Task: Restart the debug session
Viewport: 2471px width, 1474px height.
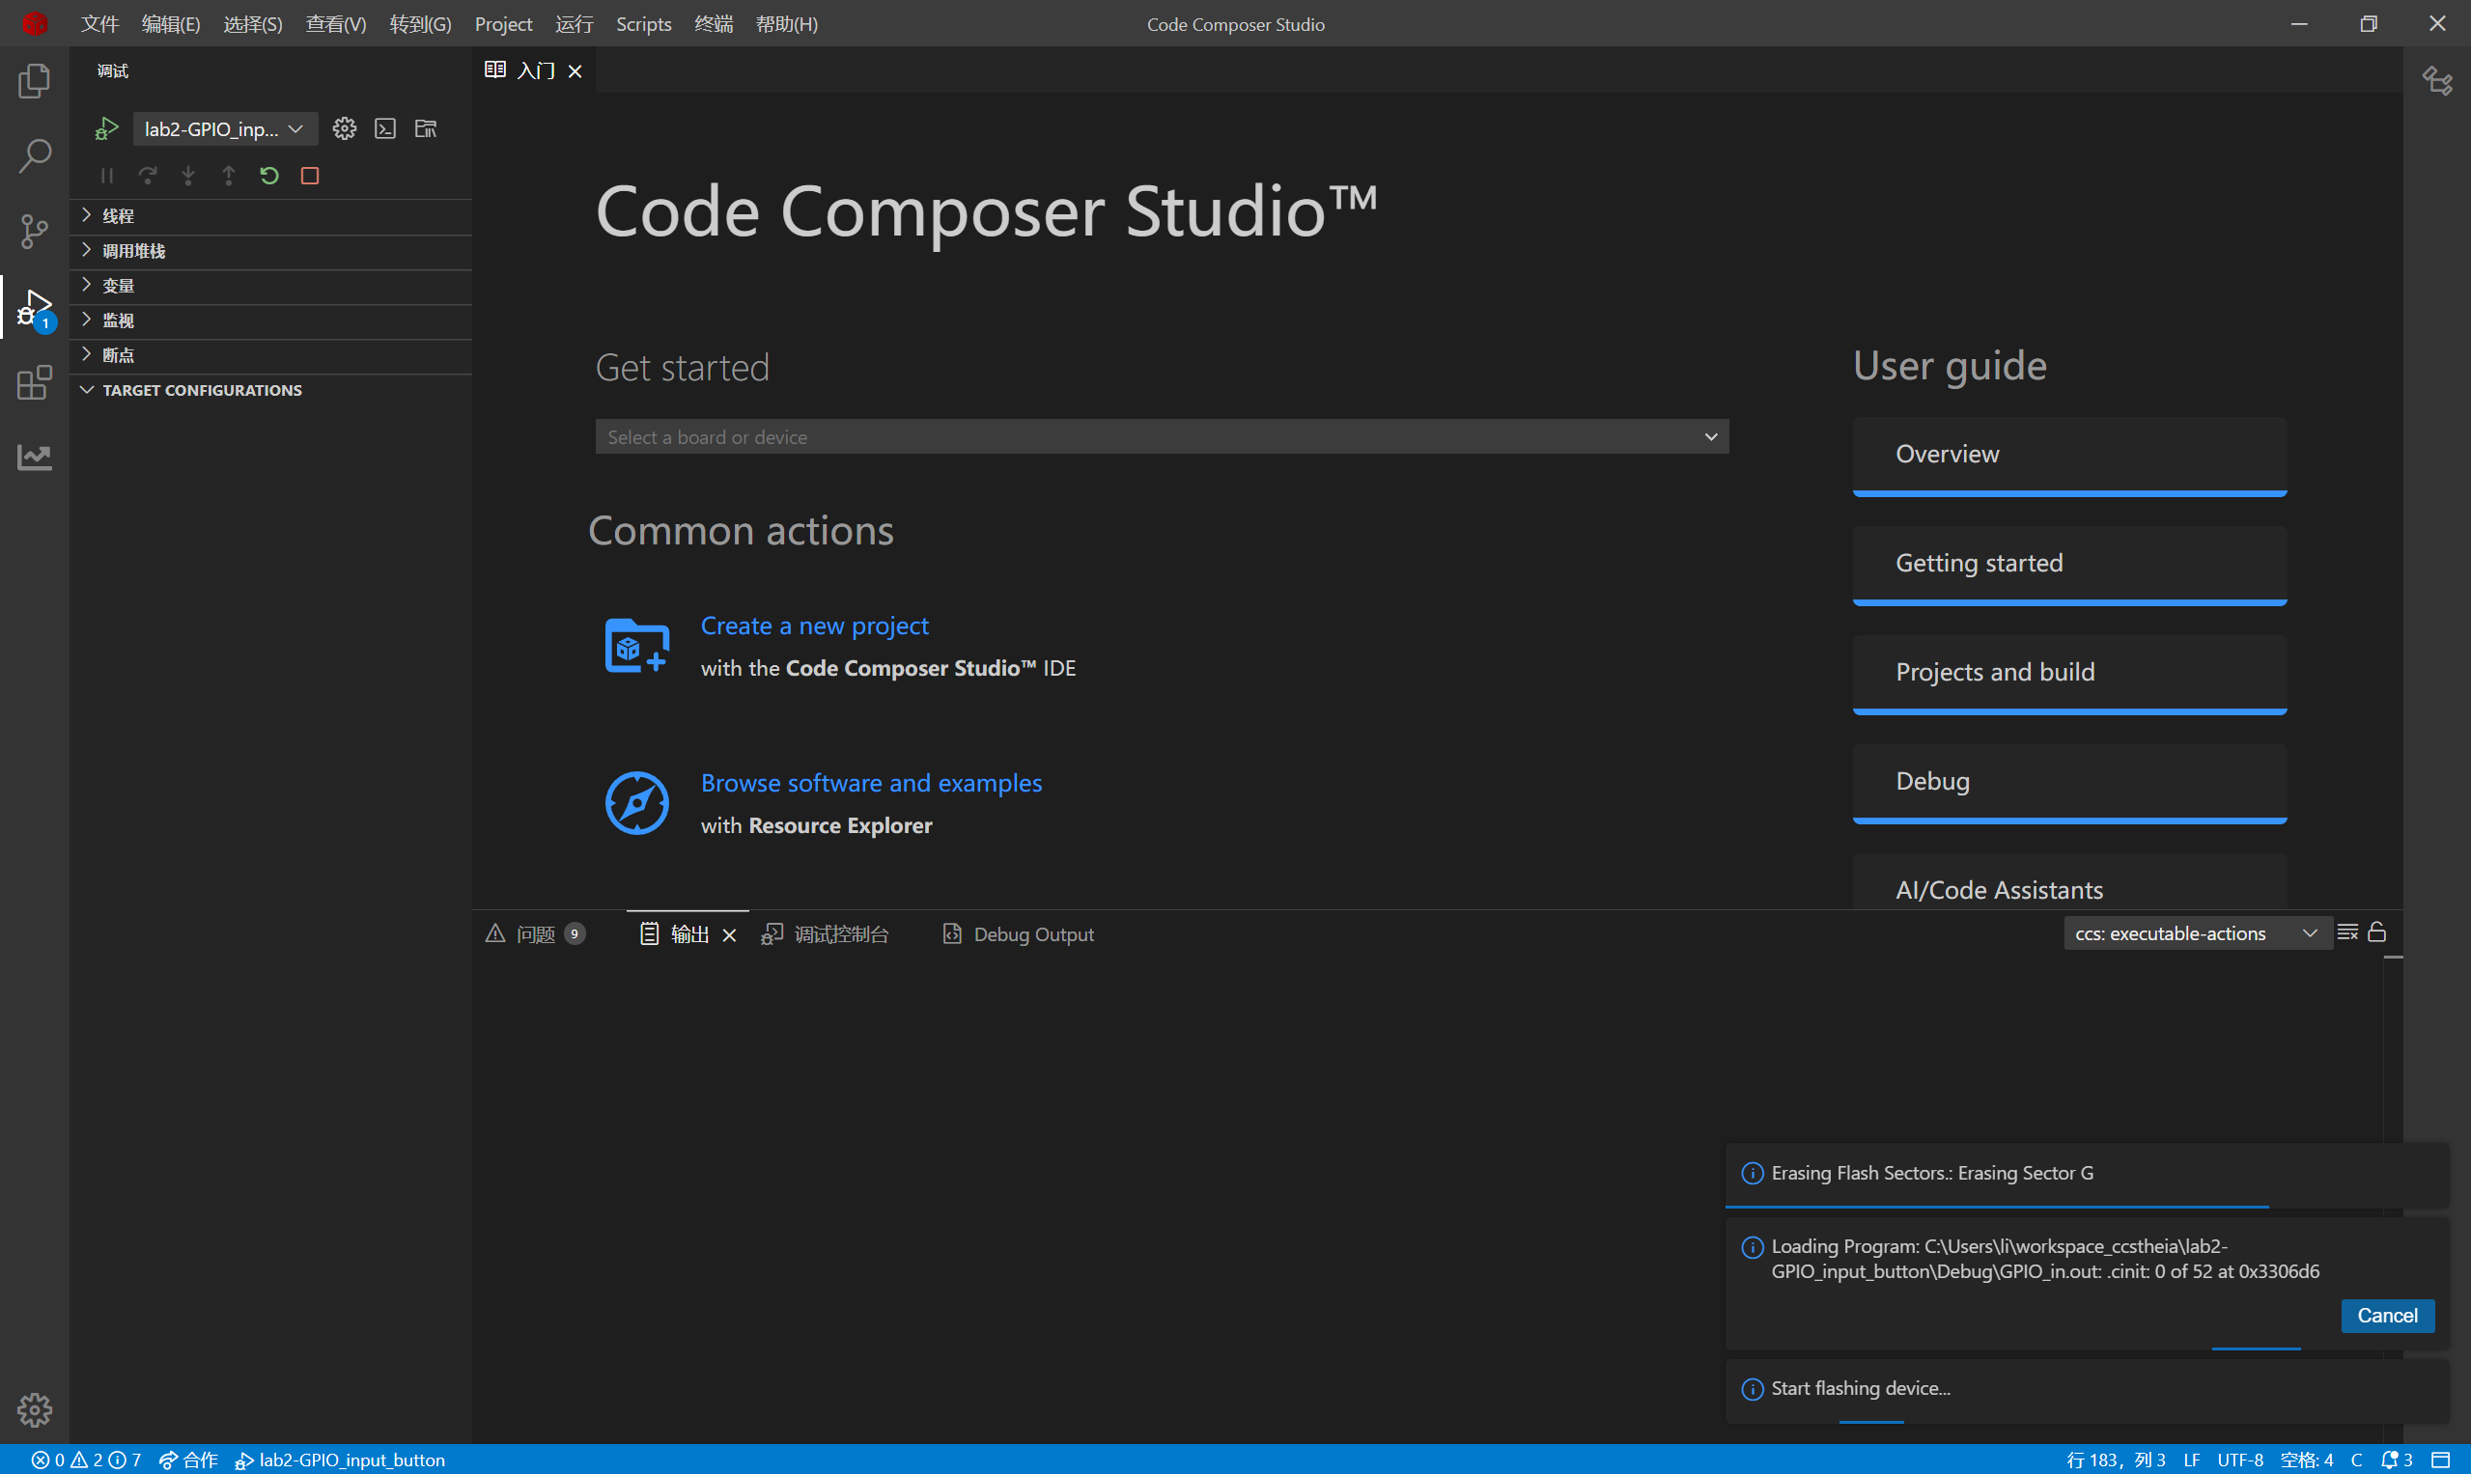Action: click(269, 176)
